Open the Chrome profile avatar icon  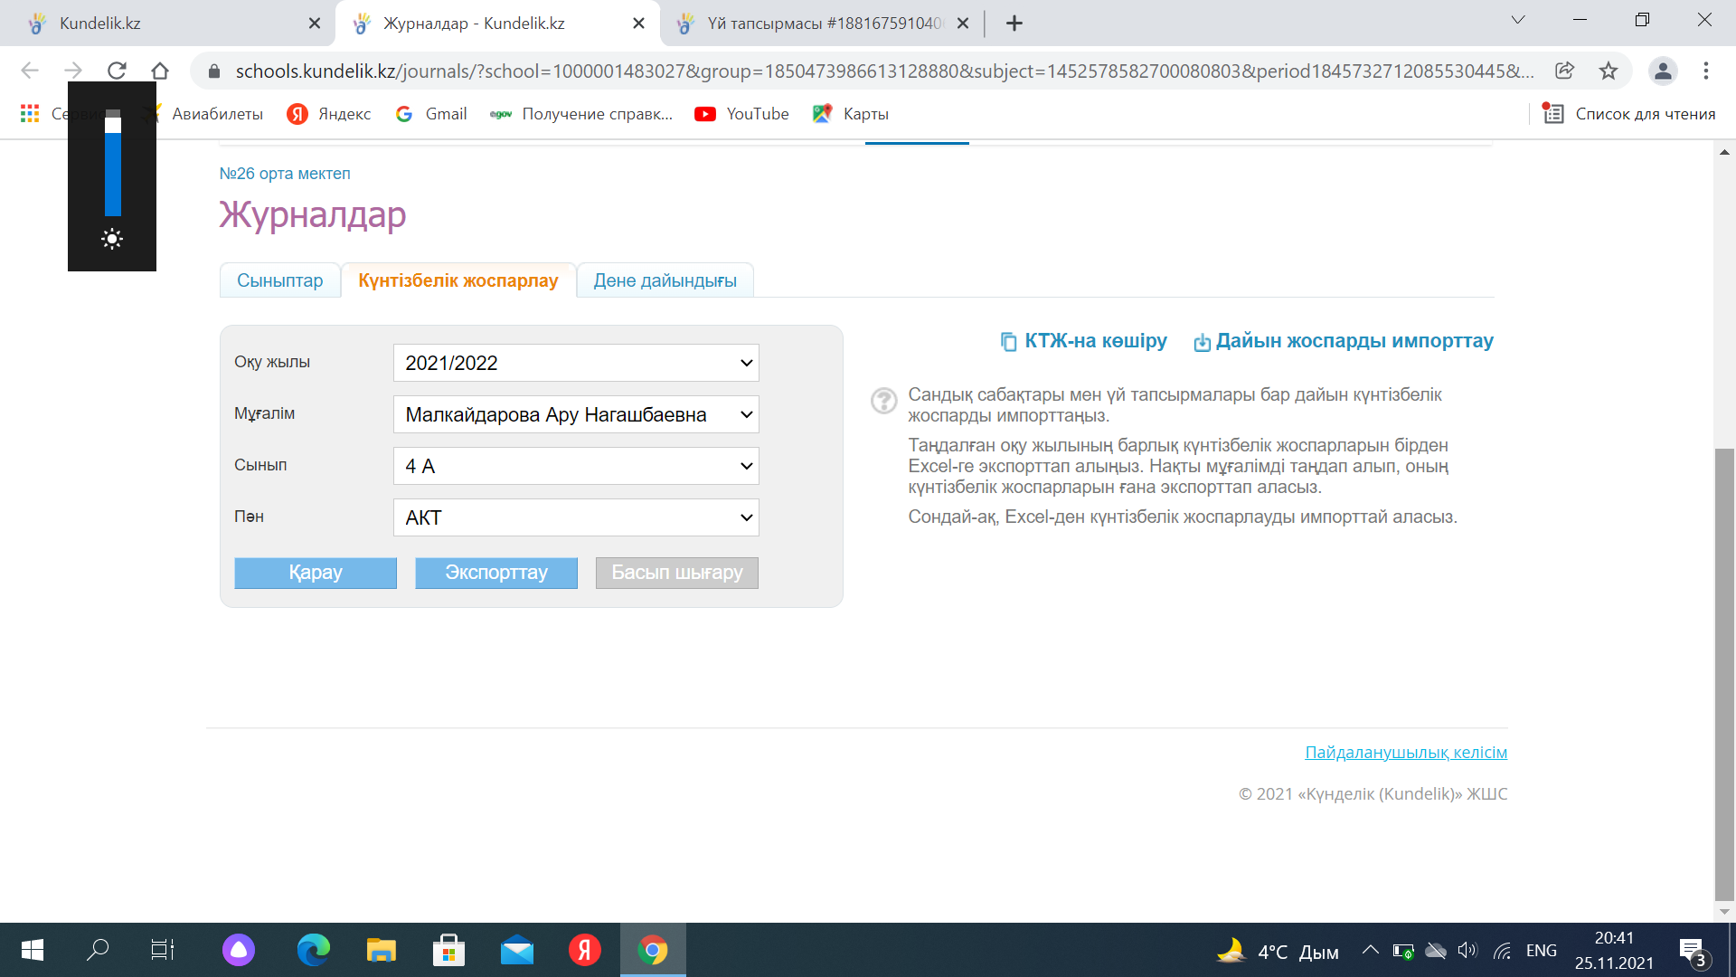coord(1663,71)
